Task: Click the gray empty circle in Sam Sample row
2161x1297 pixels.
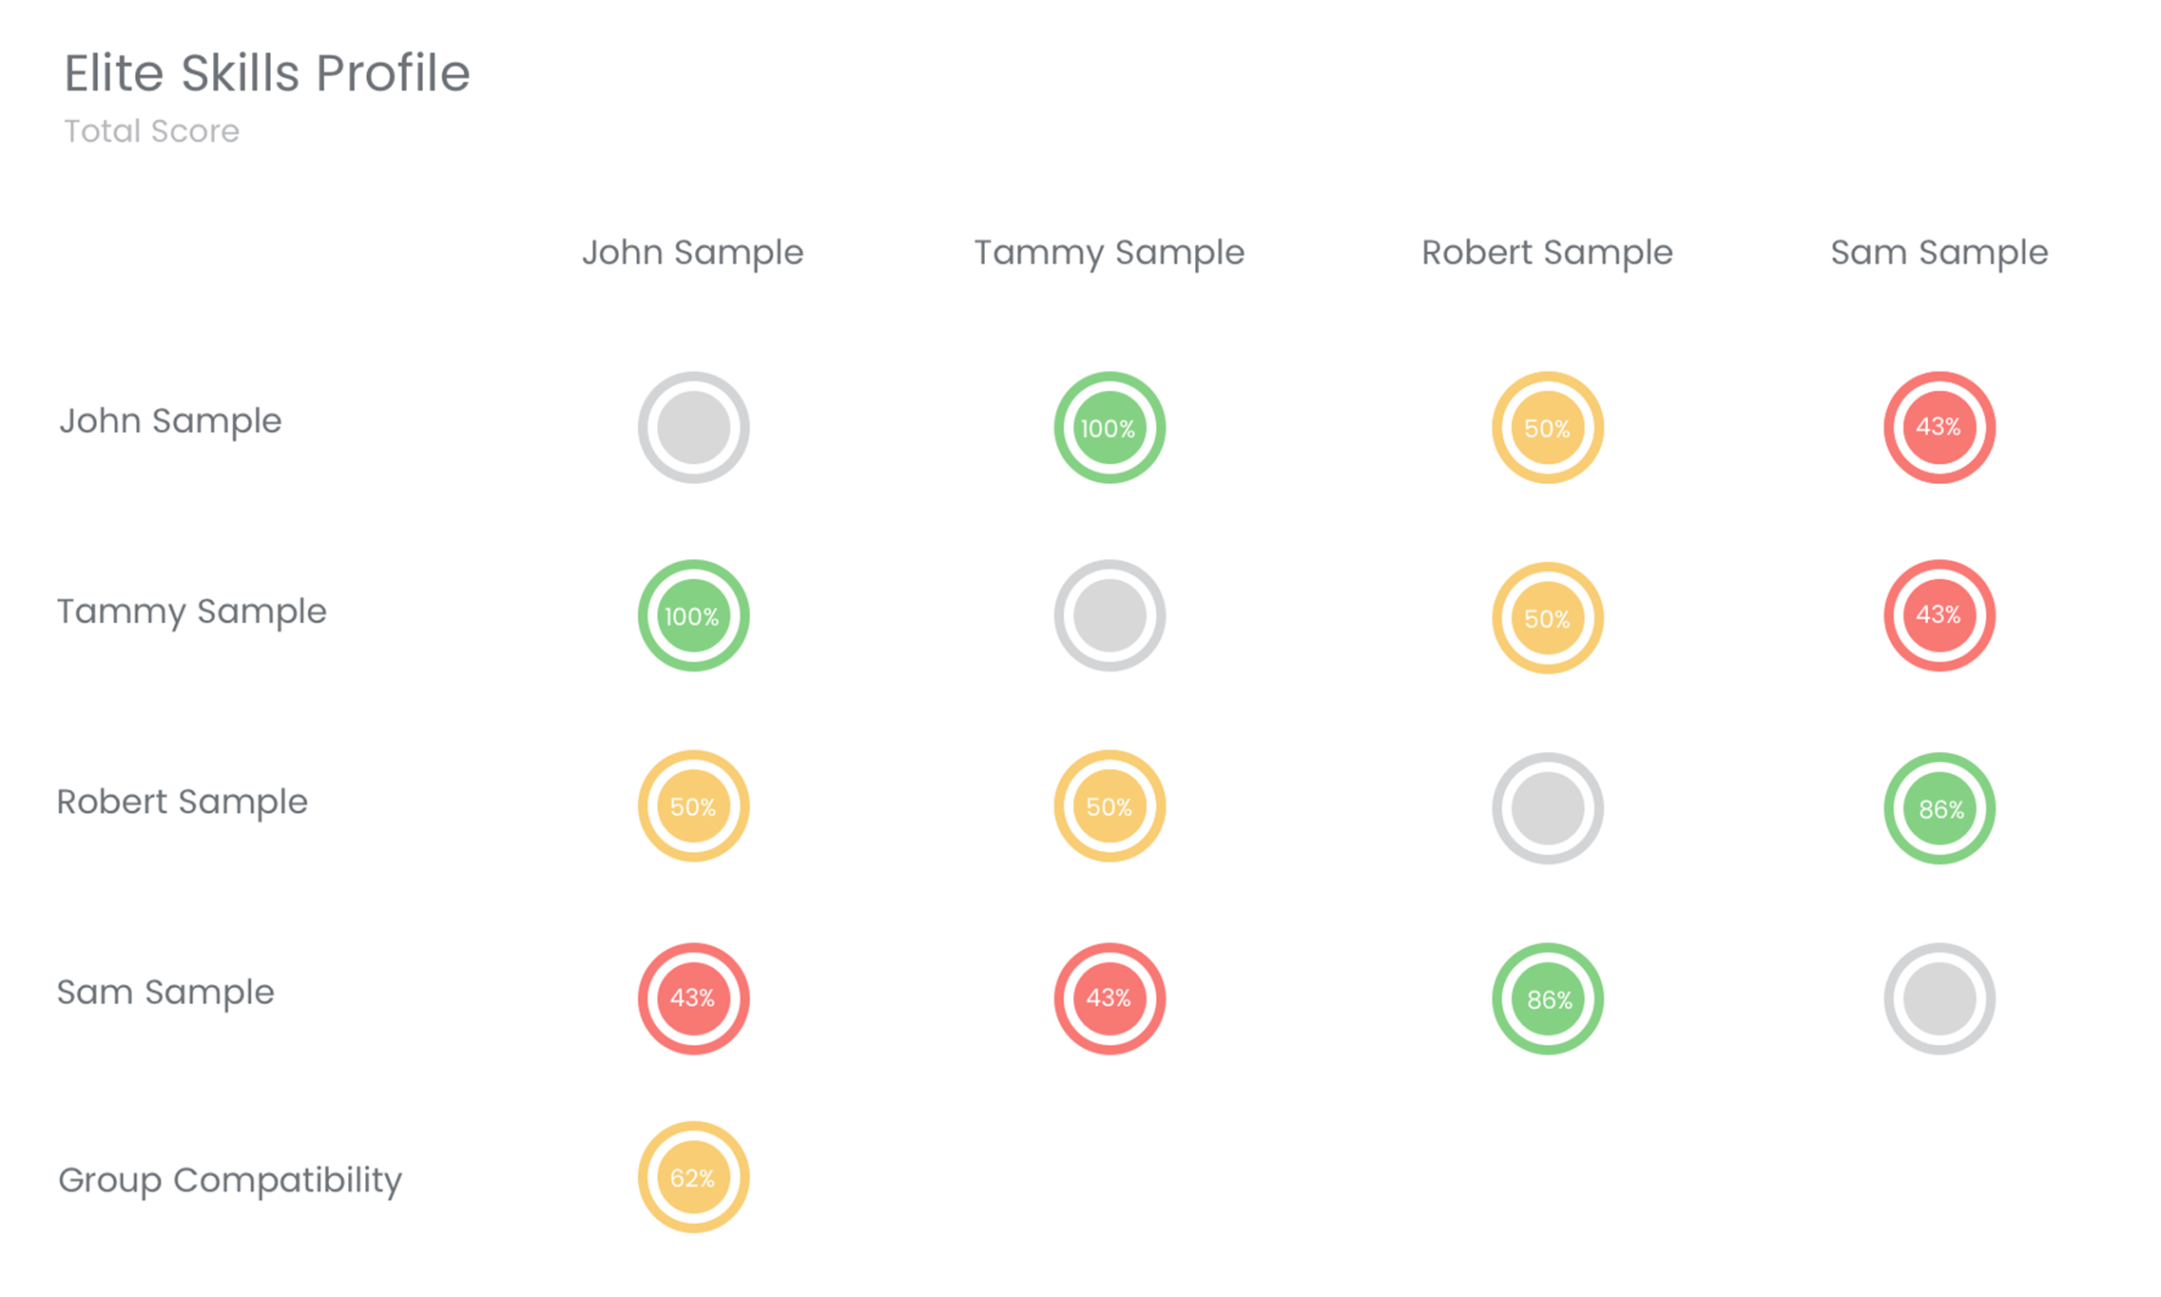Action: pyautogui.click(x=1939, y=998)
